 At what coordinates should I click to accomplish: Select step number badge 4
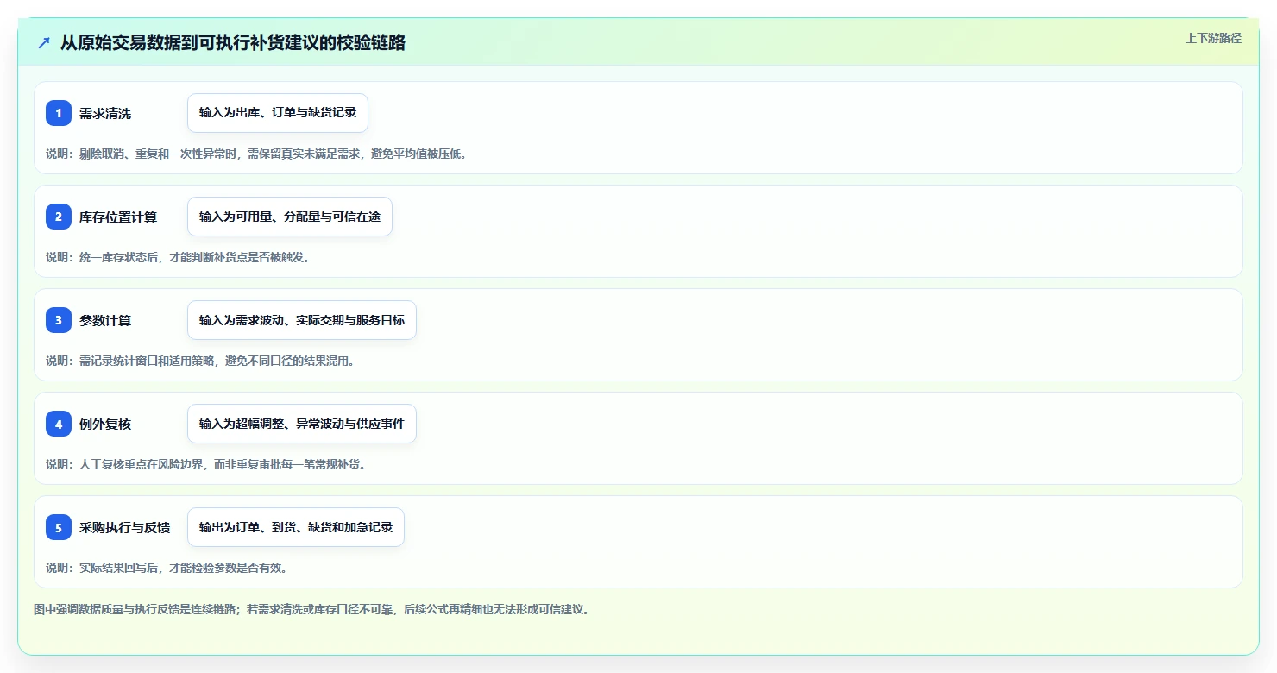tap(59, 424)
